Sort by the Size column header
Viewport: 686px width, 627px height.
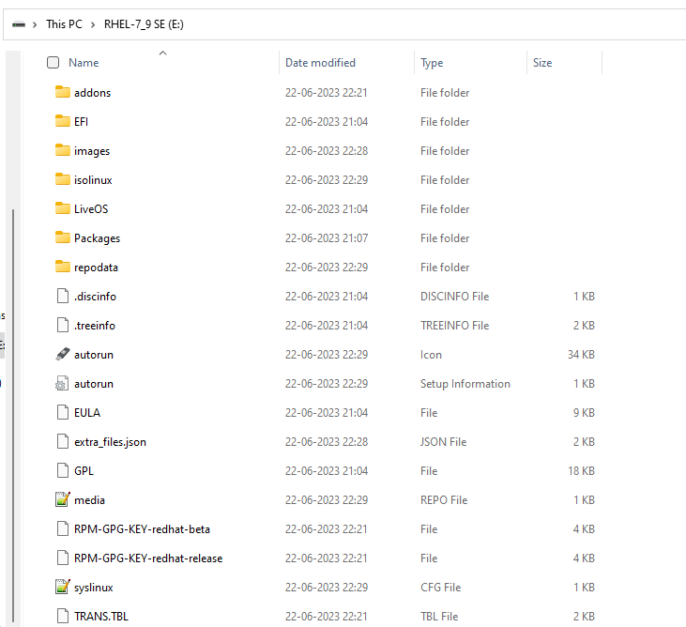click(x=542, y=63)
